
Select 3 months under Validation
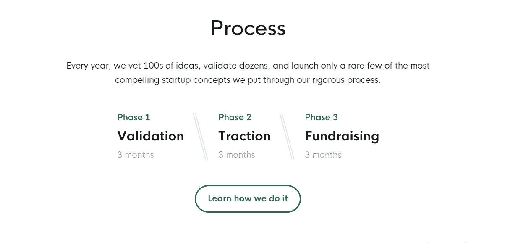(x=136, y=155)
